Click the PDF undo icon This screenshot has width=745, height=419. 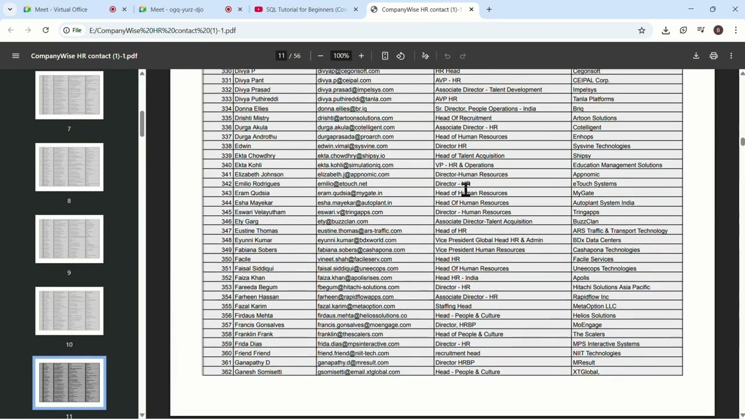pyautogui.click(x=447, y=56)
